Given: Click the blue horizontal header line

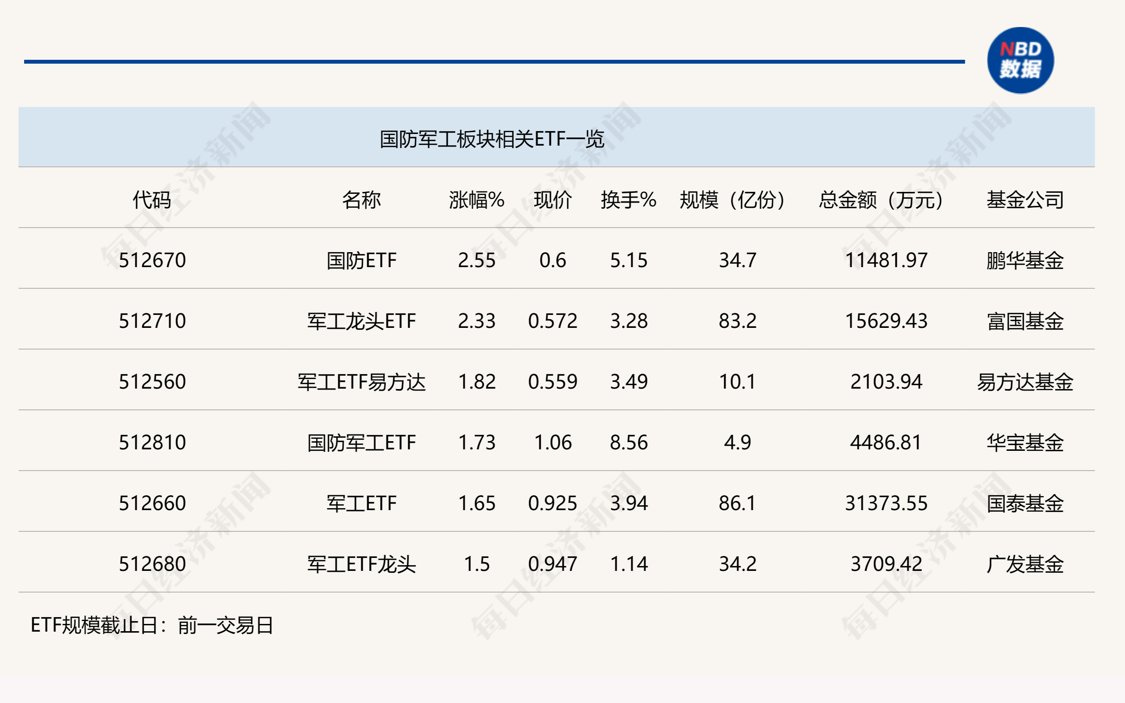Looking at the screenshot, I should point(494,62).
